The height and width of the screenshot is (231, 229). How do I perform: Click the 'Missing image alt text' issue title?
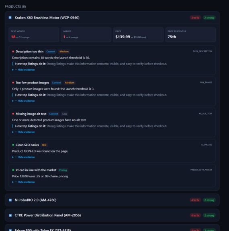[31, 114]
